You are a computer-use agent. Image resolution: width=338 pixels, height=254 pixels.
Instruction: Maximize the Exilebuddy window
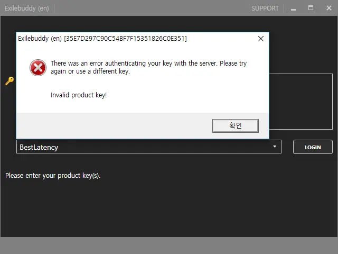click(x=311, y=8)
